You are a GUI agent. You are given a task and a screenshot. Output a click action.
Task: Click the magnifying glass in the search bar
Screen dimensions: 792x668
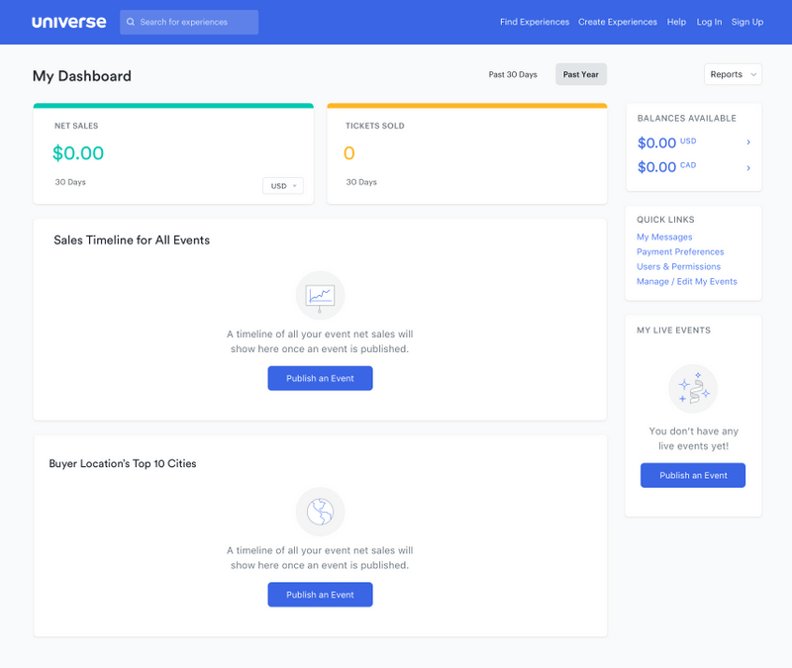(131, 21)
